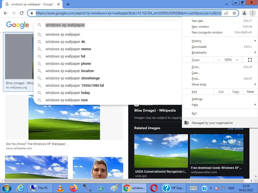Click the Paste button in Edit row
Screen dimensions: 258x193
click(x=250, y=92)
